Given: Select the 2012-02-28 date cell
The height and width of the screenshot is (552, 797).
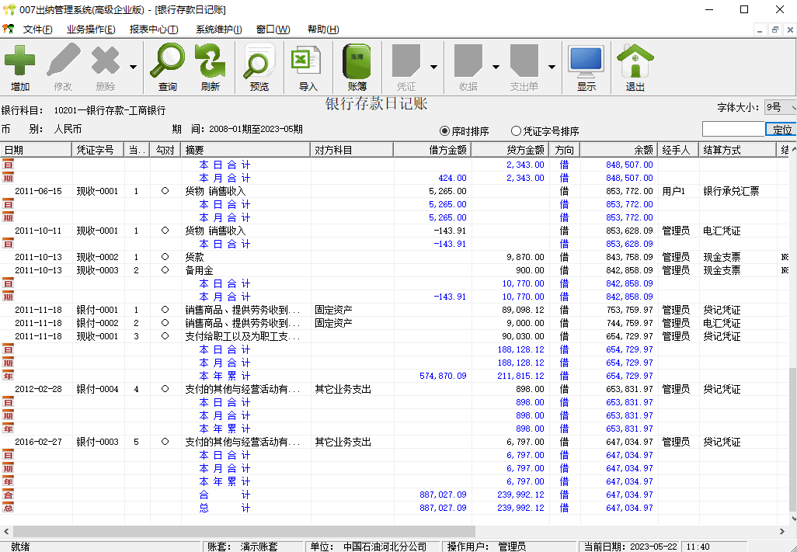Looking at the screenshot, I should (38, 389).
